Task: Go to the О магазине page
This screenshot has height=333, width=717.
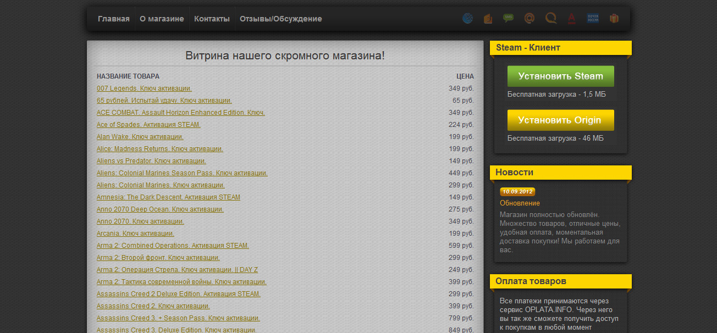Action: click(162, 19)
